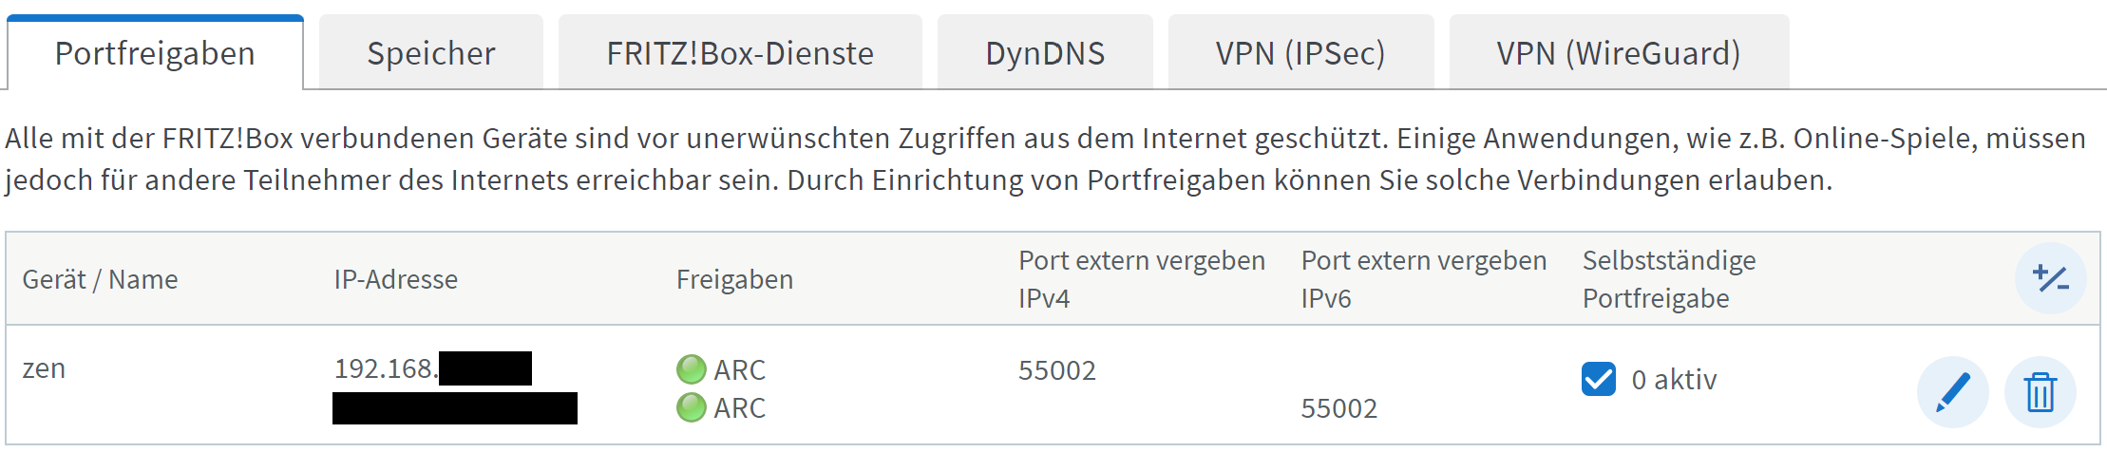Click the Freigaben column header
Viewport: 2107px width, 452px height.
734,279
